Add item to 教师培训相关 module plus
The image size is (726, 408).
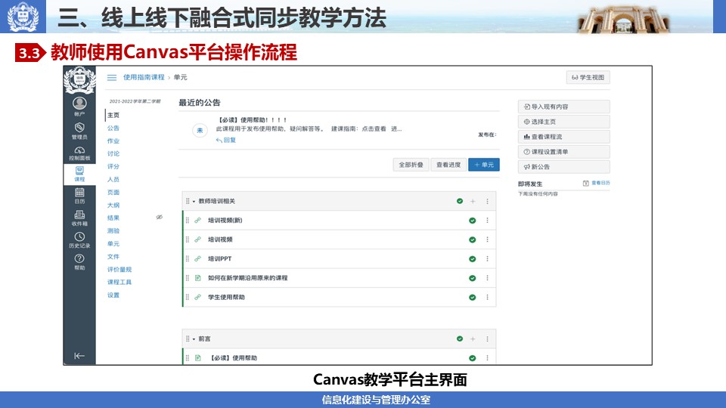click(473, 201)
